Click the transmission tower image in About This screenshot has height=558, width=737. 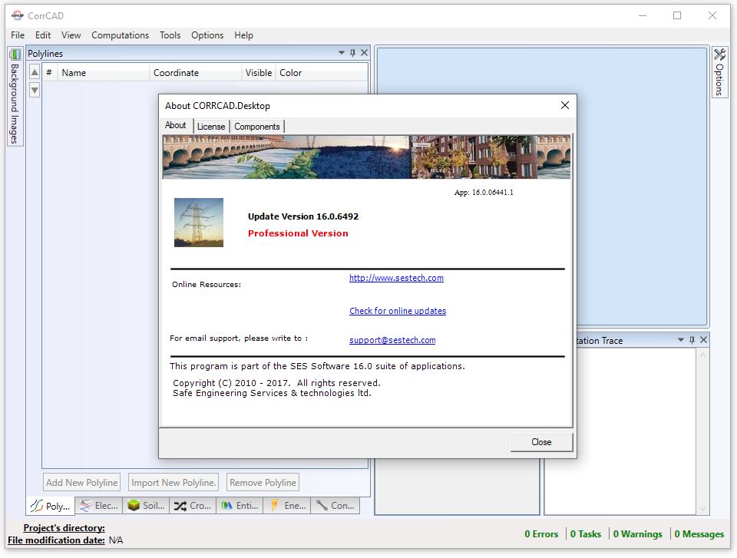199,223
